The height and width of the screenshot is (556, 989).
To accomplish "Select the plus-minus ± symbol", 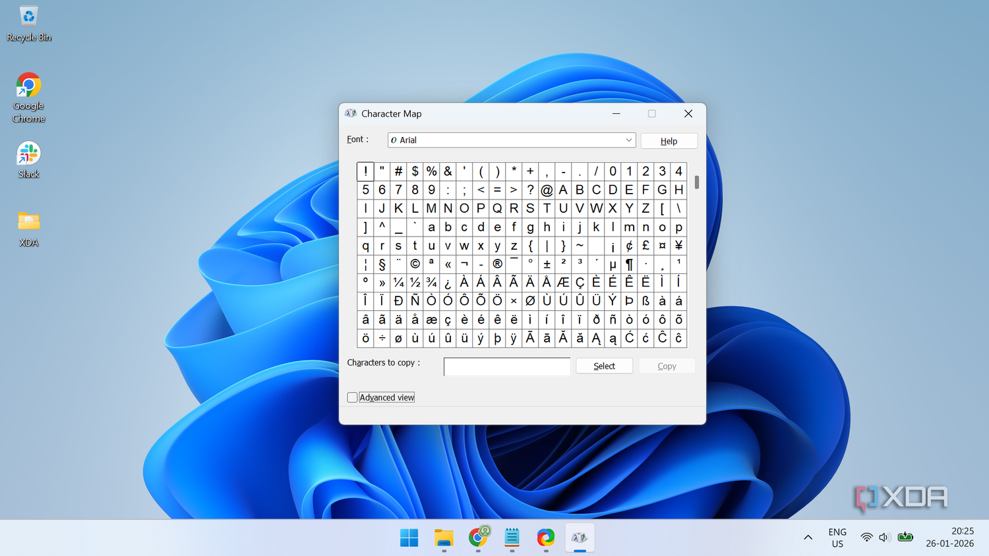I will click(547, 264).
